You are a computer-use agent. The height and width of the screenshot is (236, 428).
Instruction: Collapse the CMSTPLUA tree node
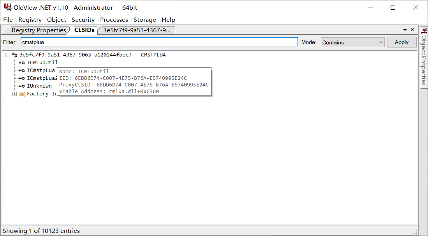point(7,55)
